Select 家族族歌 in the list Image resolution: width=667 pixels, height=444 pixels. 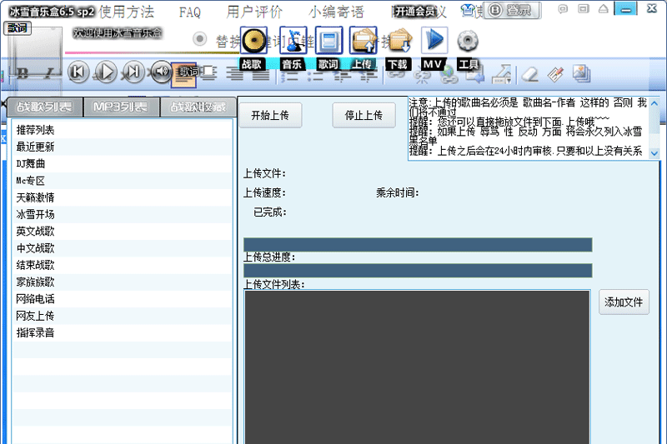click(x=122, y=282)
